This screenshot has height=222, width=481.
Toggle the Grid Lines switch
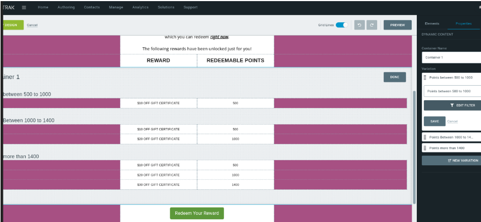[x=342, y=25]
